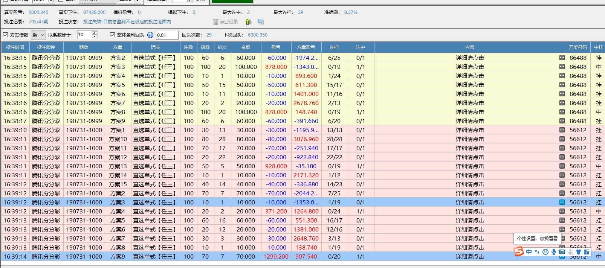Click 详细请点击 in 190731-0999 方案8 row
Image resolution: width=605 pixels, height=268 pixels.
[x=470, y=112]
